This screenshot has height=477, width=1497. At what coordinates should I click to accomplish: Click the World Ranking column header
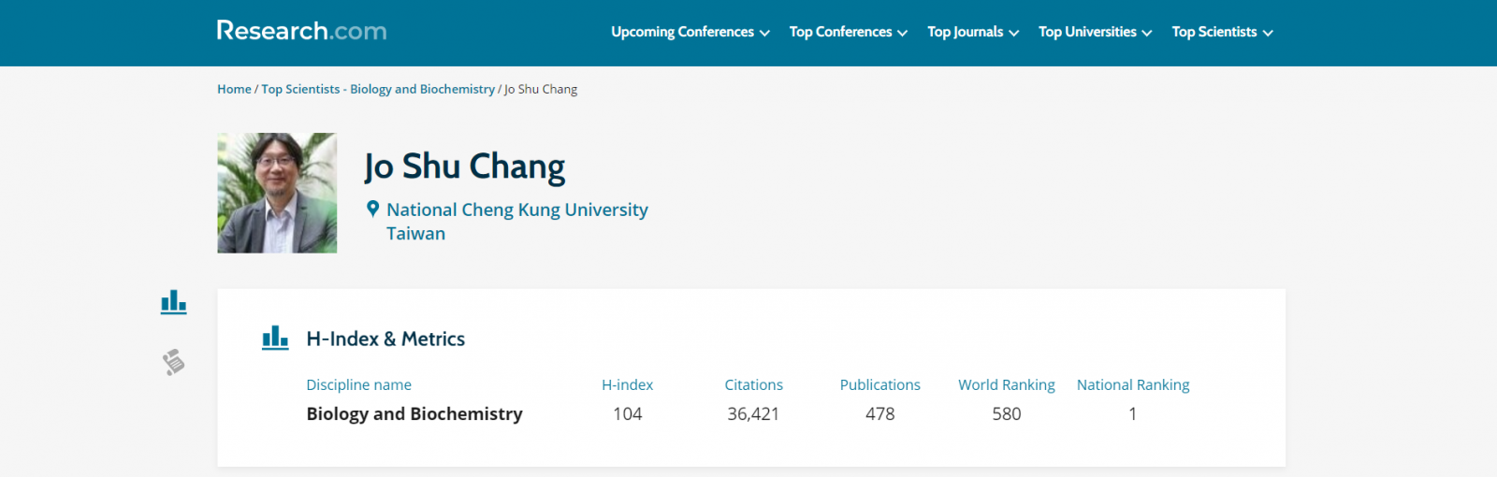[1006, 384]
